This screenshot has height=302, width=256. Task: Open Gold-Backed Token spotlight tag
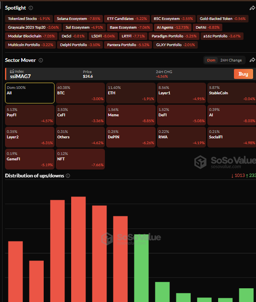pyautogui.click(x=223, y=19)
